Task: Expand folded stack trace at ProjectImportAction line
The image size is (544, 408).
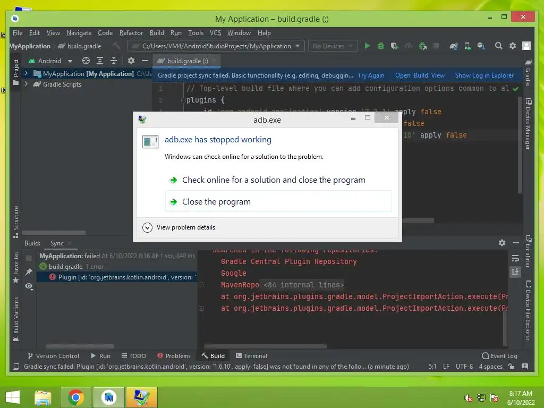Action: tap(201, 308)
